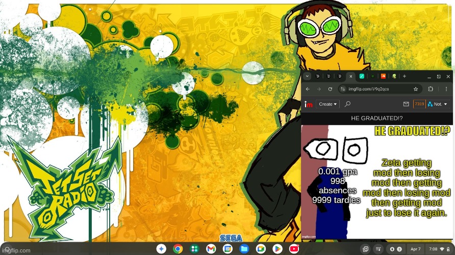Expand the tab search chevron
Viewport: 455px width, 255px height.
(307, 76)
